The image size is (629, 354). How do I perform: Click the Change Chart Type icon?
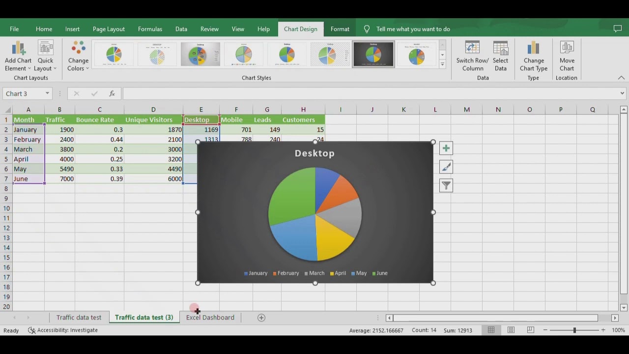click(533, 49)
